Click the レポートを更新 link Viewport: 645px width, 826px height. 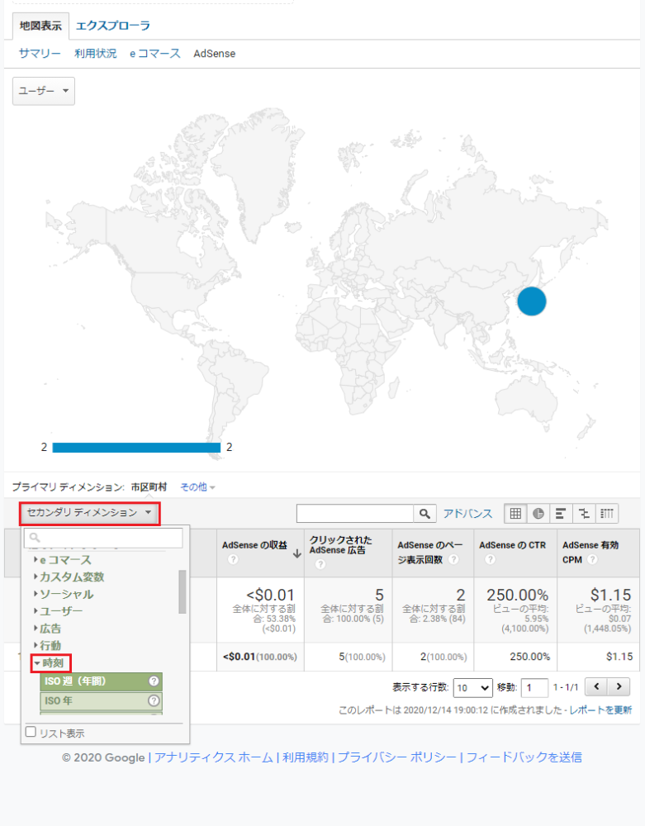tap(600, 710)
